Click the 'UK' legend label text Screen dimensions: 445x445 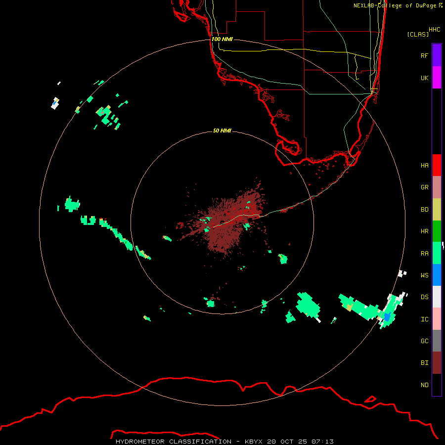pyautogui.click(x=424, y=78)
